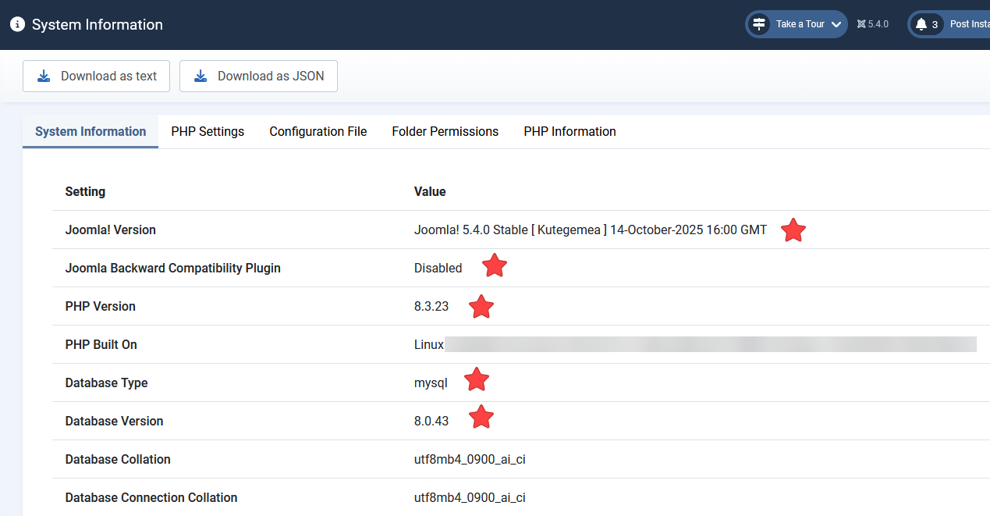
Task: Click the download icon on Download as text
Action: click(x=44, y=76)
